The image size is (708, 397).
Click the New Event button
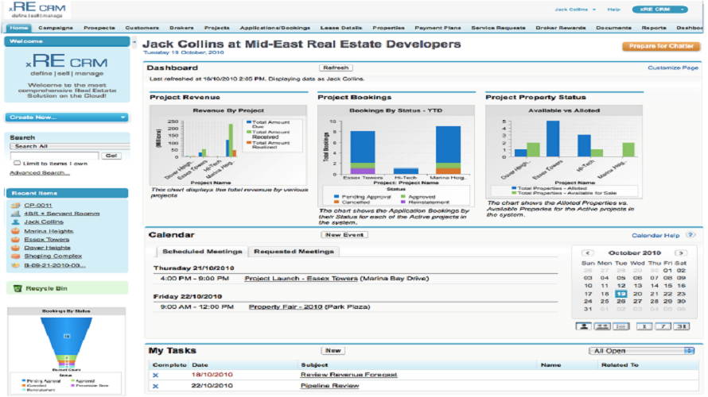[344, 235]
